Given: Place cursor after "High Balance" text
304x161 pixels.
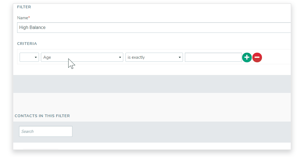Looking at the screenshot, I should (46, 28).
